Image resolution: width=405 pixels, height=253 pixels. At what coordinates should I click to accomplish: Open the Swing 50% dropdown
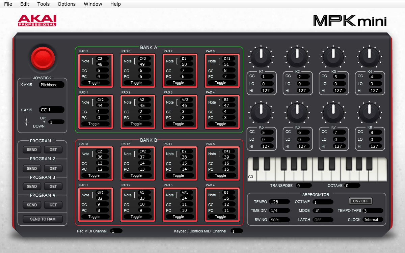pos(279,220)
